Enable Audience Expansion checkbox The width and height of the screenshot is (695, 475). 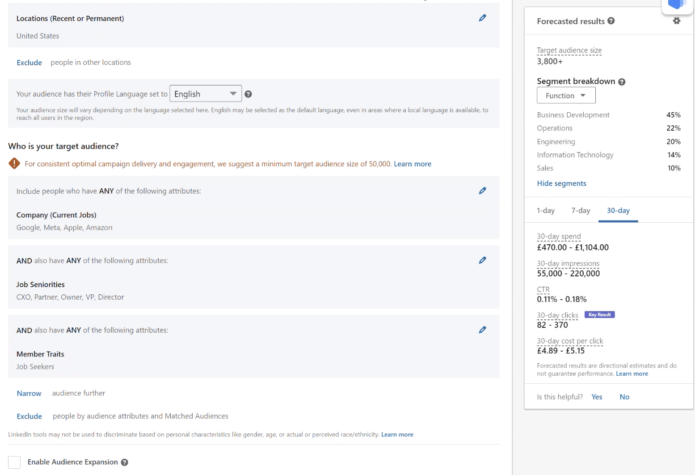(14, 462)
